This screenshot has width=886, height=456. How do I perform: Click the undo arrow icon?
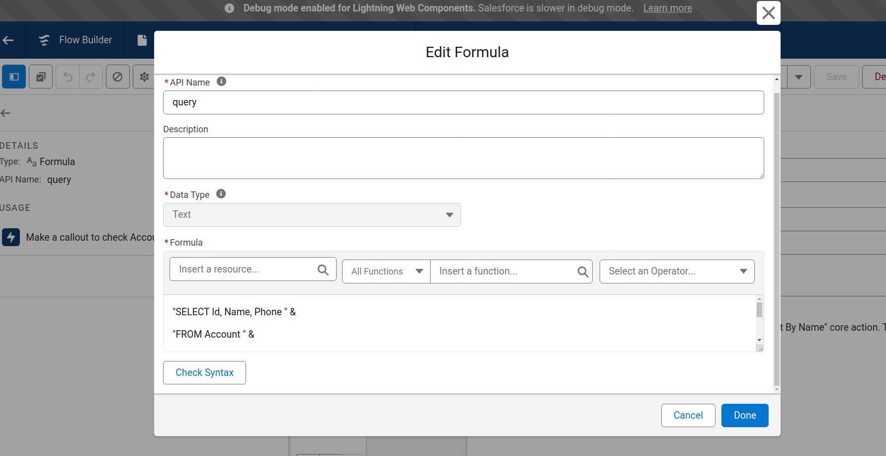[67, 77]
